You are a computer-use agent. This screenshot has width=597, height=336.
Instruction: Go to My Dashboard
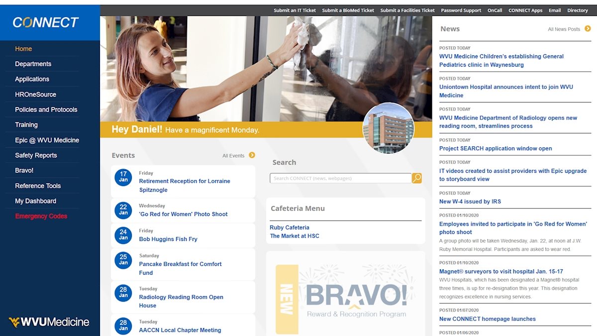[36, 201]
